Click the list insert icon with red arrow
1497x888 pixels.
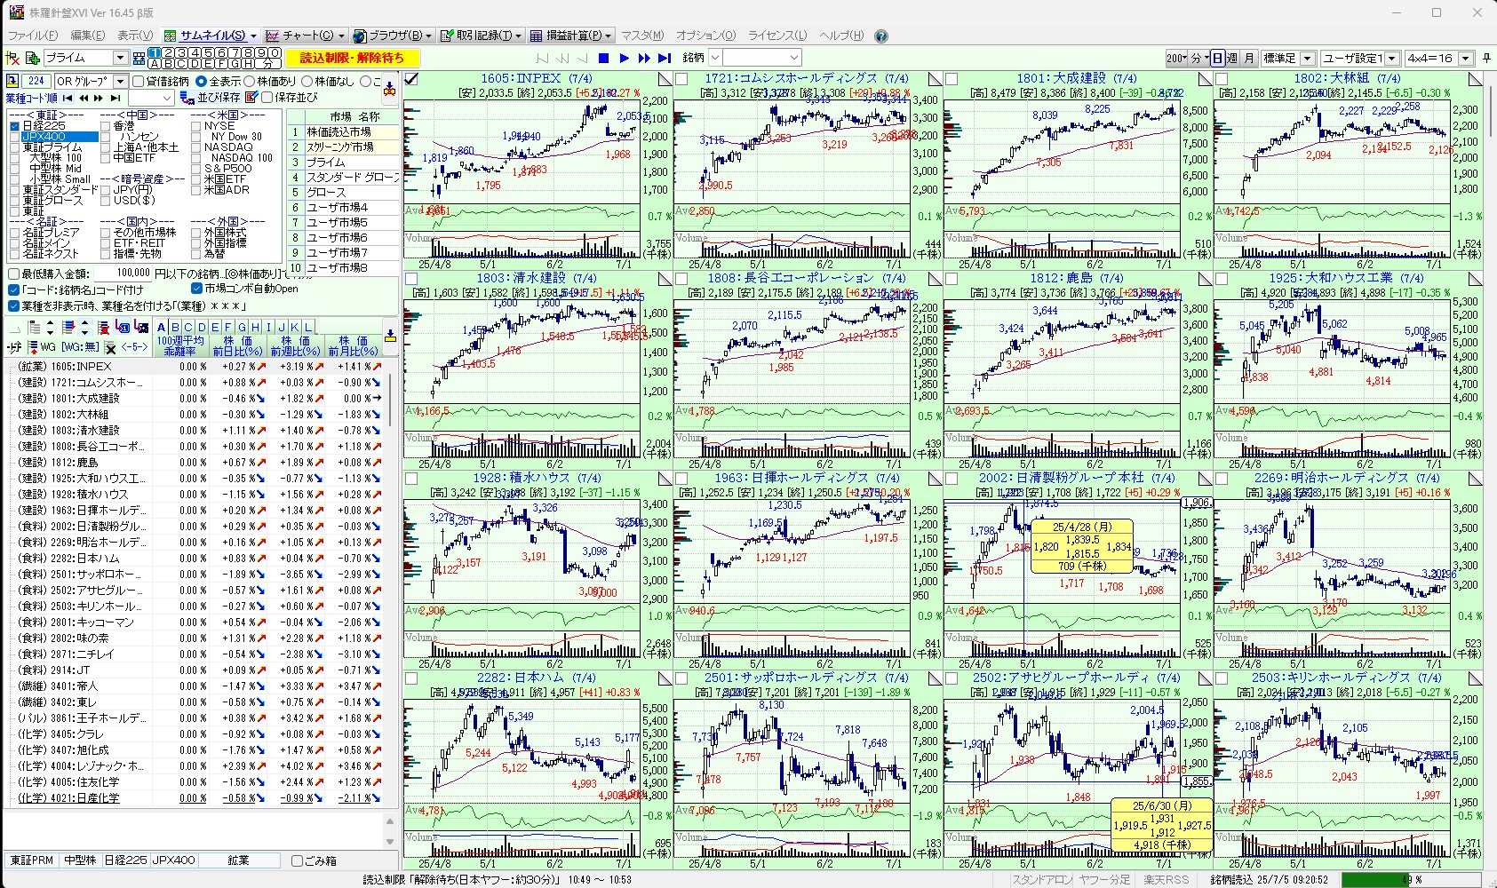[x=68, y=327]
